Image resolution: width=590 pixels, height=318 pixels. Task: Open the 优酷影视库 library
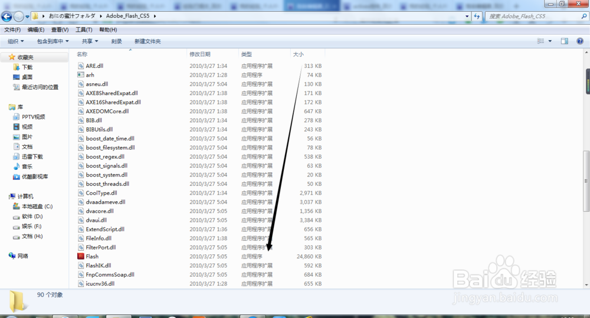click(35, 176)
